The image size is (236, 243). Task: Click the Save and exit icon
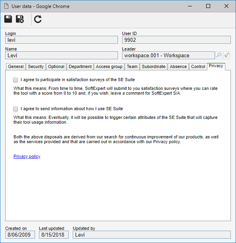pos(20,19)
